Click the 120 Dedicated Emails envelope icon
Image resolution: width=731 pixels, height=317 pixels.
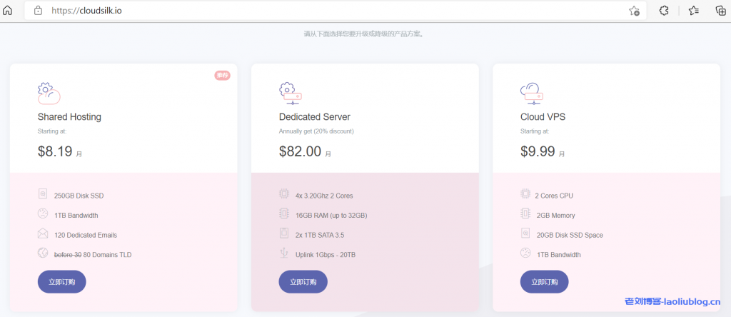pos(43,233)
